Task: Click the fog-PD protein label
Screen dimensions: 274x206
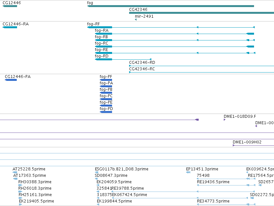Action: tap(106, 109)
